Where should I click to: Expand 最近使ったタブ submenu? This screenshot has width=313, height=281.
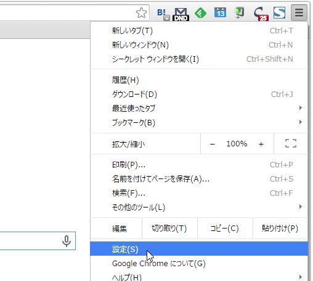pyautogui.click(x=199, y=108)
